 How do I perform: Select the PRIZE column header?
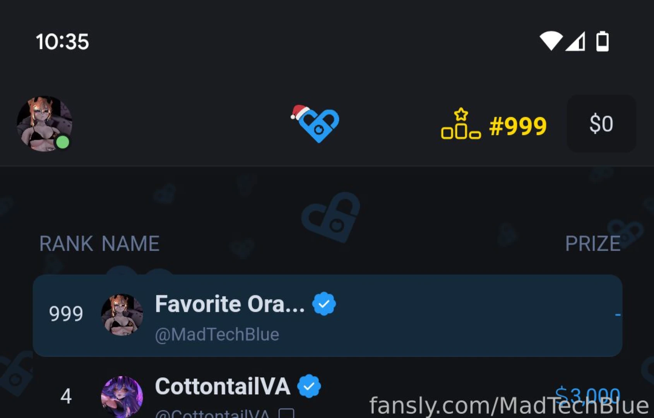(593, 243)
